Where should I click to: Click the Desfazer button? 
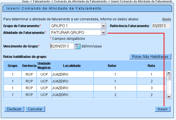coord(14,109)
